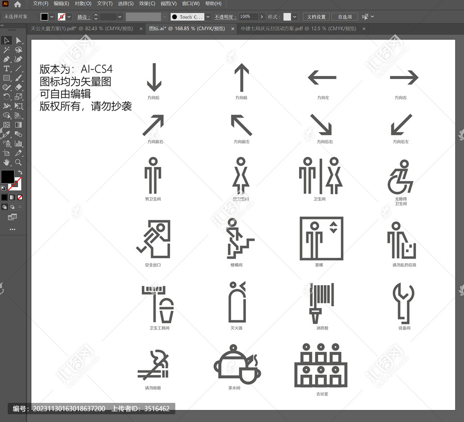Expand the opacity arrow next to 100%
The height and width of the screenshot is (422, 464).
261,17
